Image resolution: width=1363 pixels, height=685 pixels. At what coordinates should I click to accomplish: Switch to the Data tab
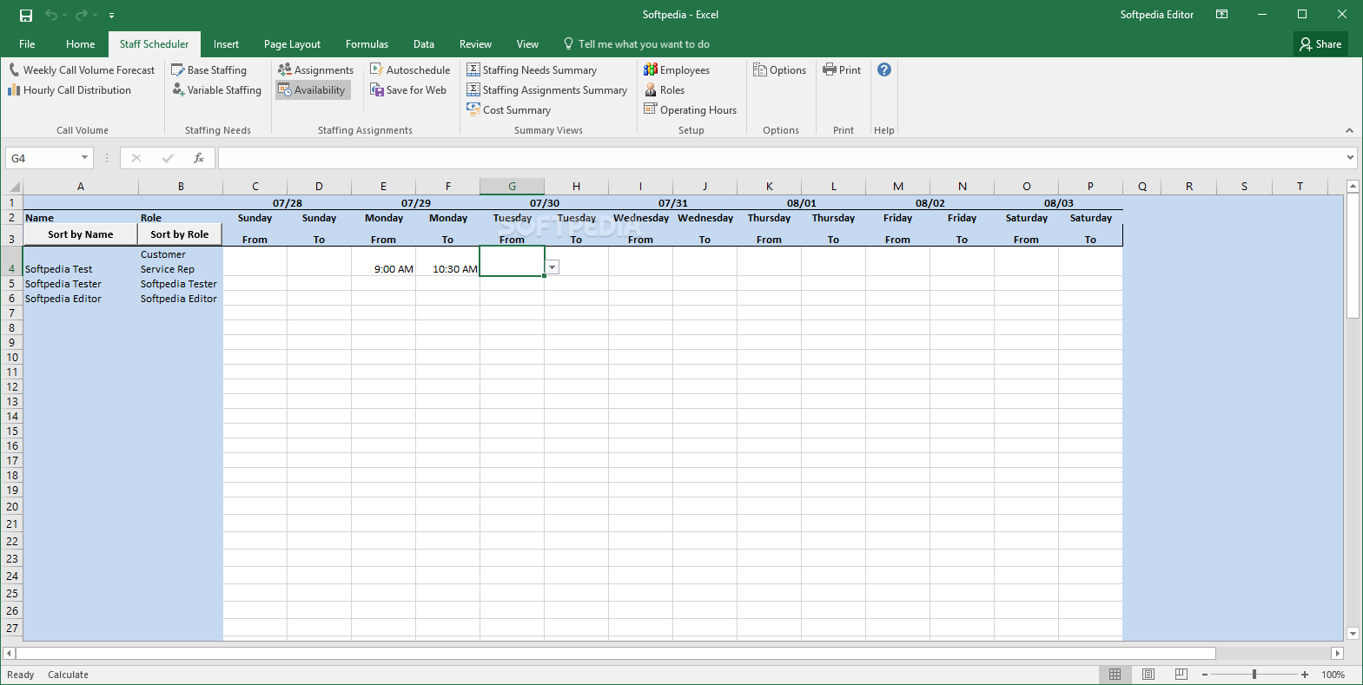(x=424, y=44)
